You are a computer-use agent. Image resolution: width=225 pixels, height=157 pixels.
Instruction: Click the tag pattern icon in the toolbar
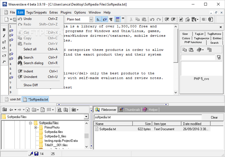click(x=194, y=19)
